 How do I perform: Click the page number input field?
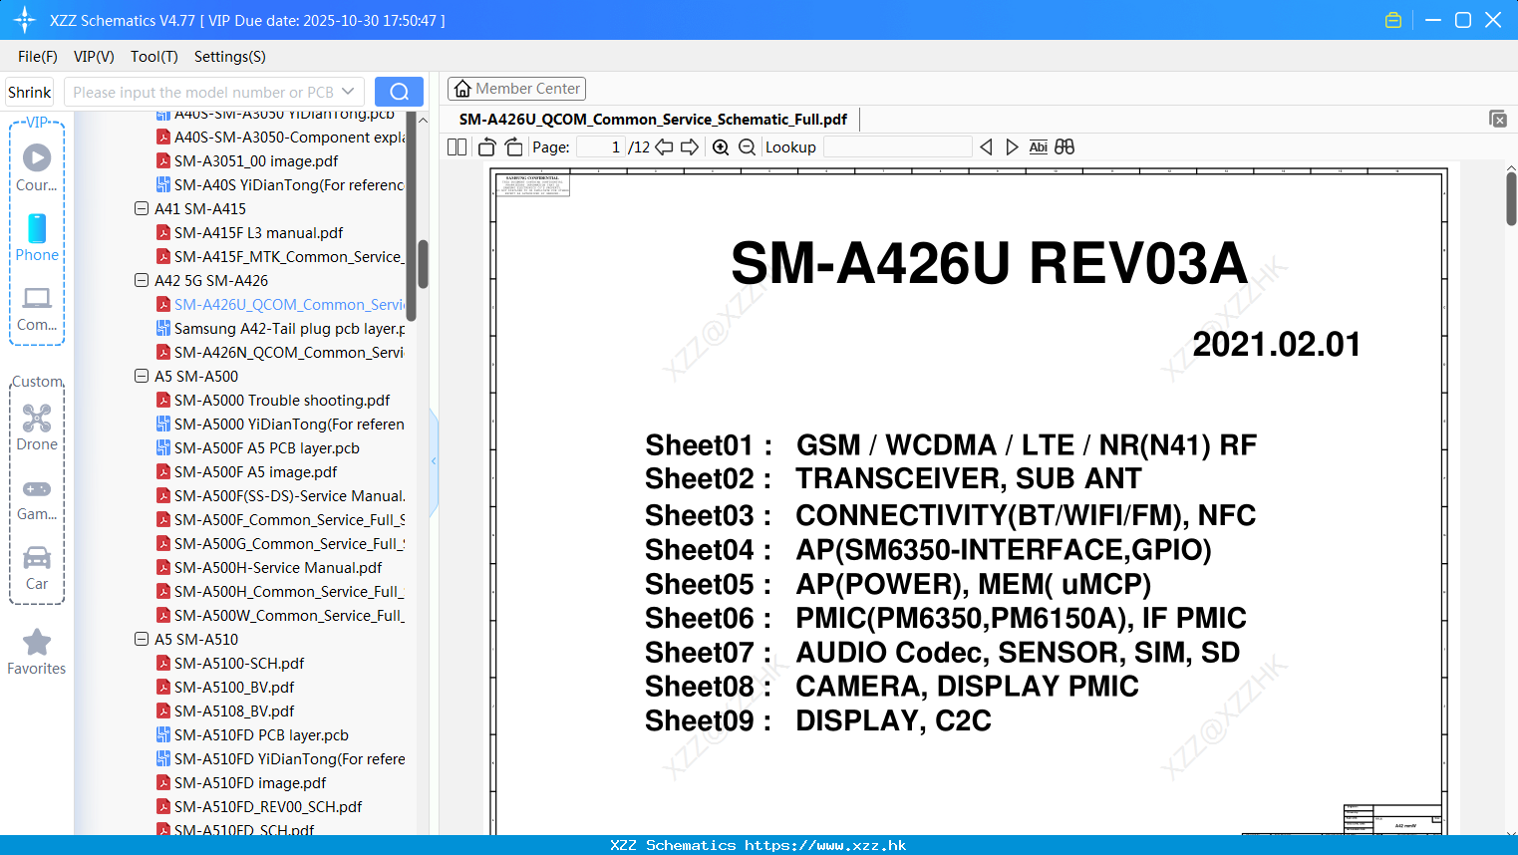tap(601, 147)
